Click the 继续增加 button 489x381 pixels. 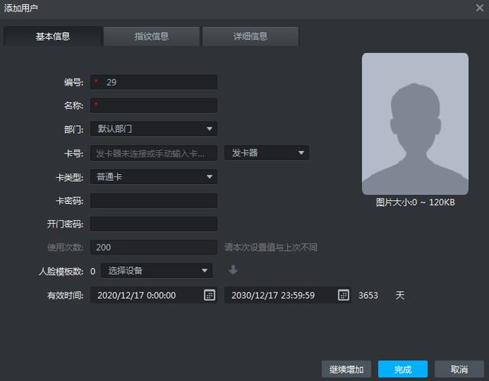click(x=347, y=369)
